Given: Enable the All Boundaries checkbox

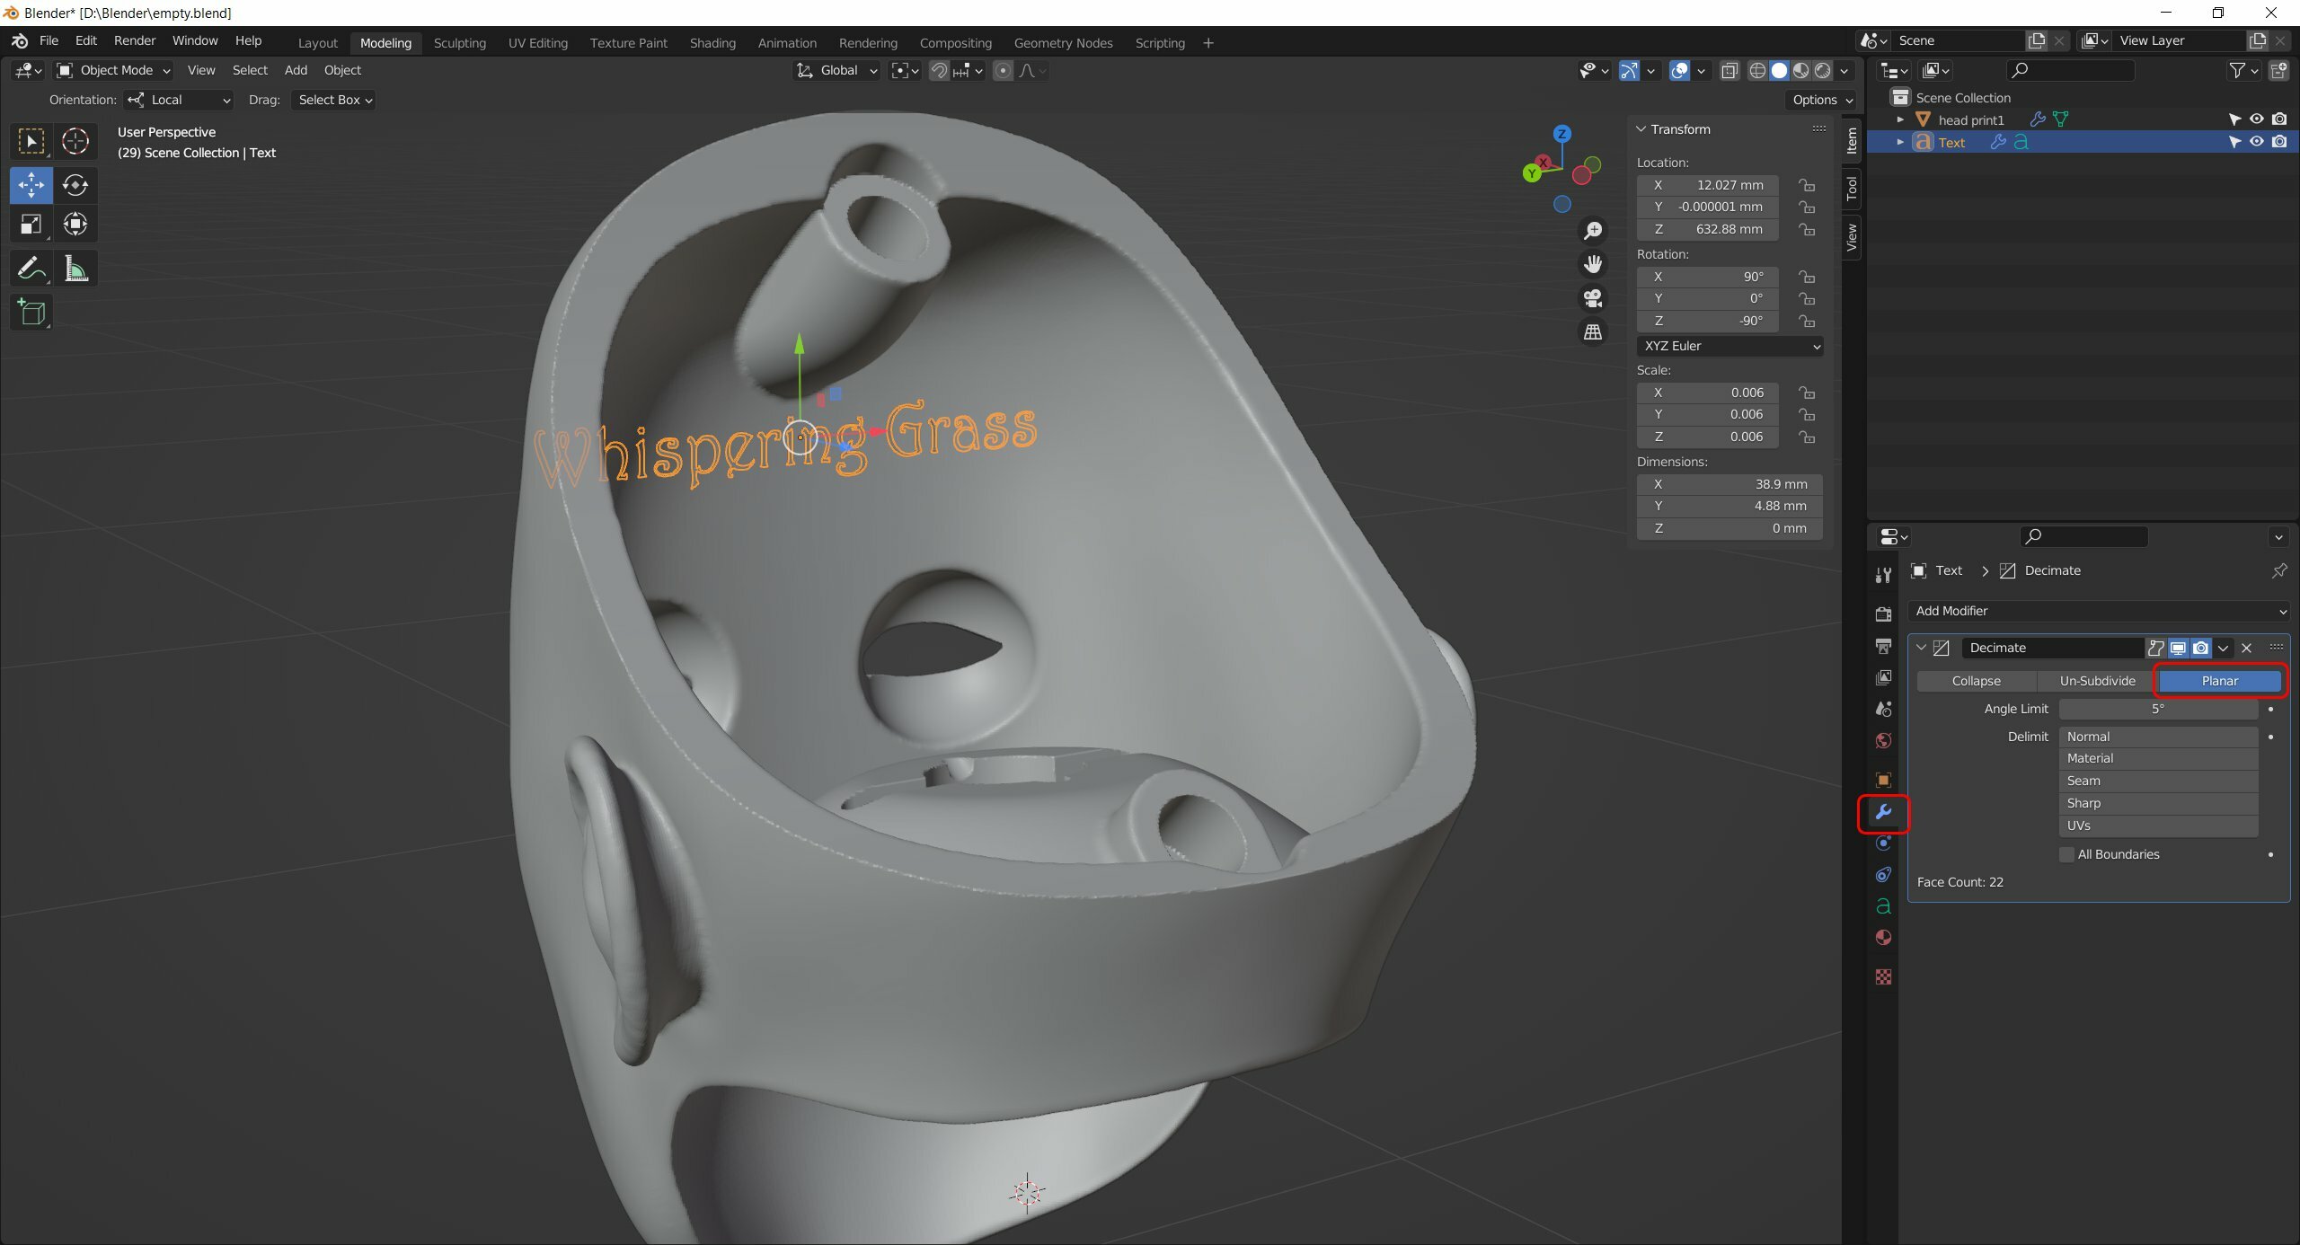Looking at the screenshot, I should 2066,854.
